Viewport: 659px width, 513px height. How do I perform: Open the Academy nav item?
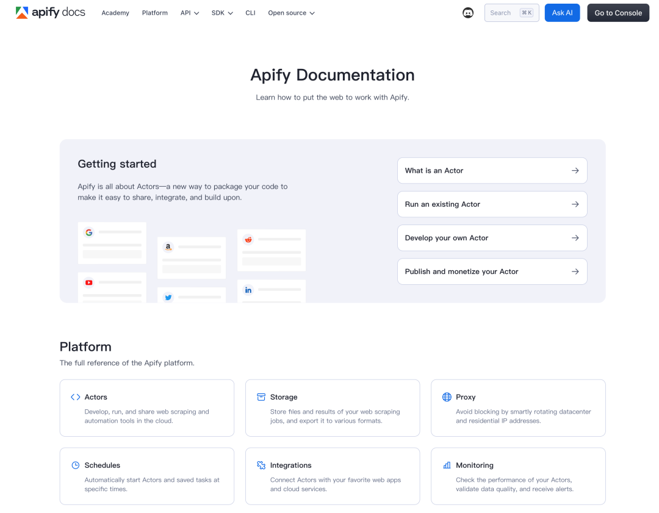pyautogui.click(x=115, y=13)
